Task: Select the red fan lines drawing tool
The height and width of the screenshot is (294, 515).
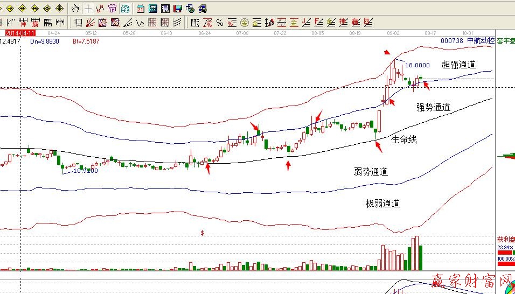Action: pyautogui.click(x=90, y=23)
